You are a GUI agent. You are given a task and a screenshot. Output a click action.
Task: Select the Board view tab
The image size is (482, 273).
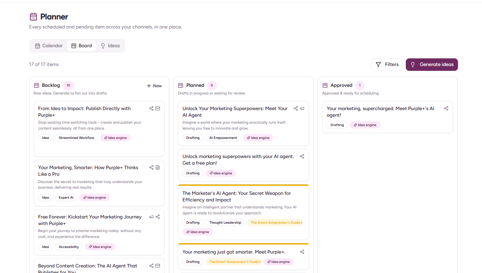pos(81,46)
